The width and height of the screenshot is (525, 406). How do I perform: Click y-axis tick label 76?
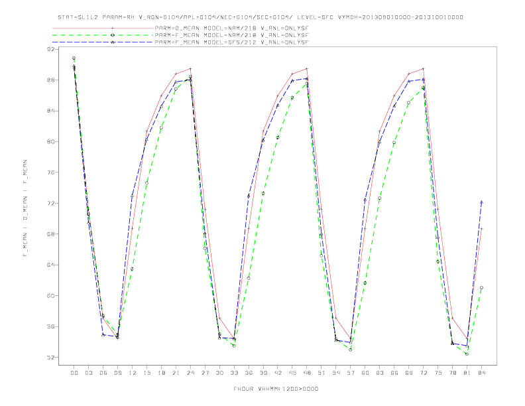pos(51,172)
